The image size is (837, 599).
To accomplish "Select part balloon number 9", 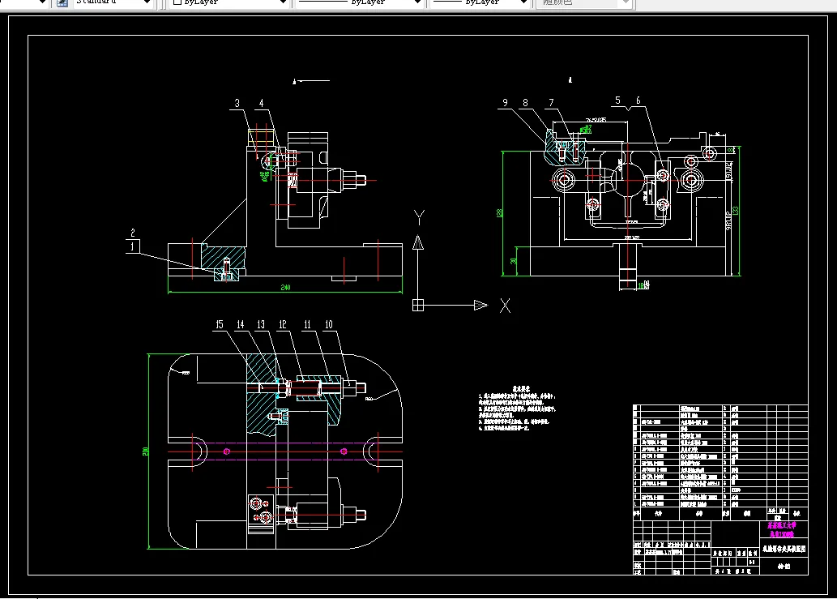I will [x=505, y=102].
